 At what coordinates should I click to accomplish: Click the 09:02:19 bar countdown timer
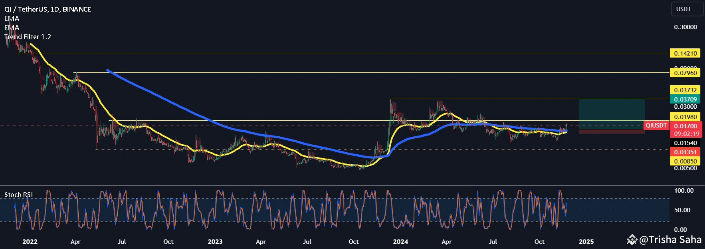pos(685,134)
